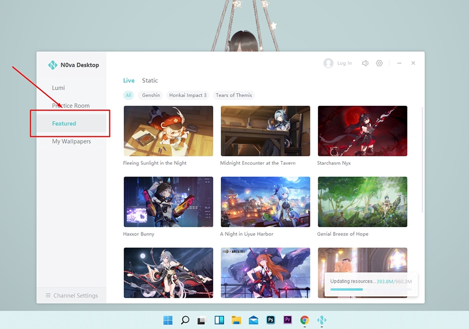Filter wallpapers by Genshin
The width and height of the screenshot is (469, 329).
click(x=151, y=95)
